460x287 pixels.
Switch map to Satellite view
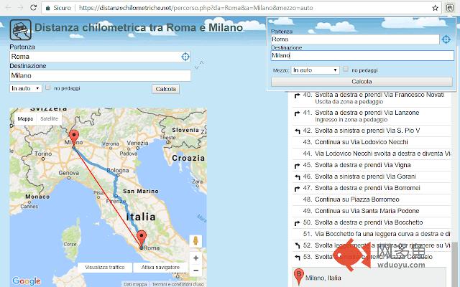pos(49,119)
